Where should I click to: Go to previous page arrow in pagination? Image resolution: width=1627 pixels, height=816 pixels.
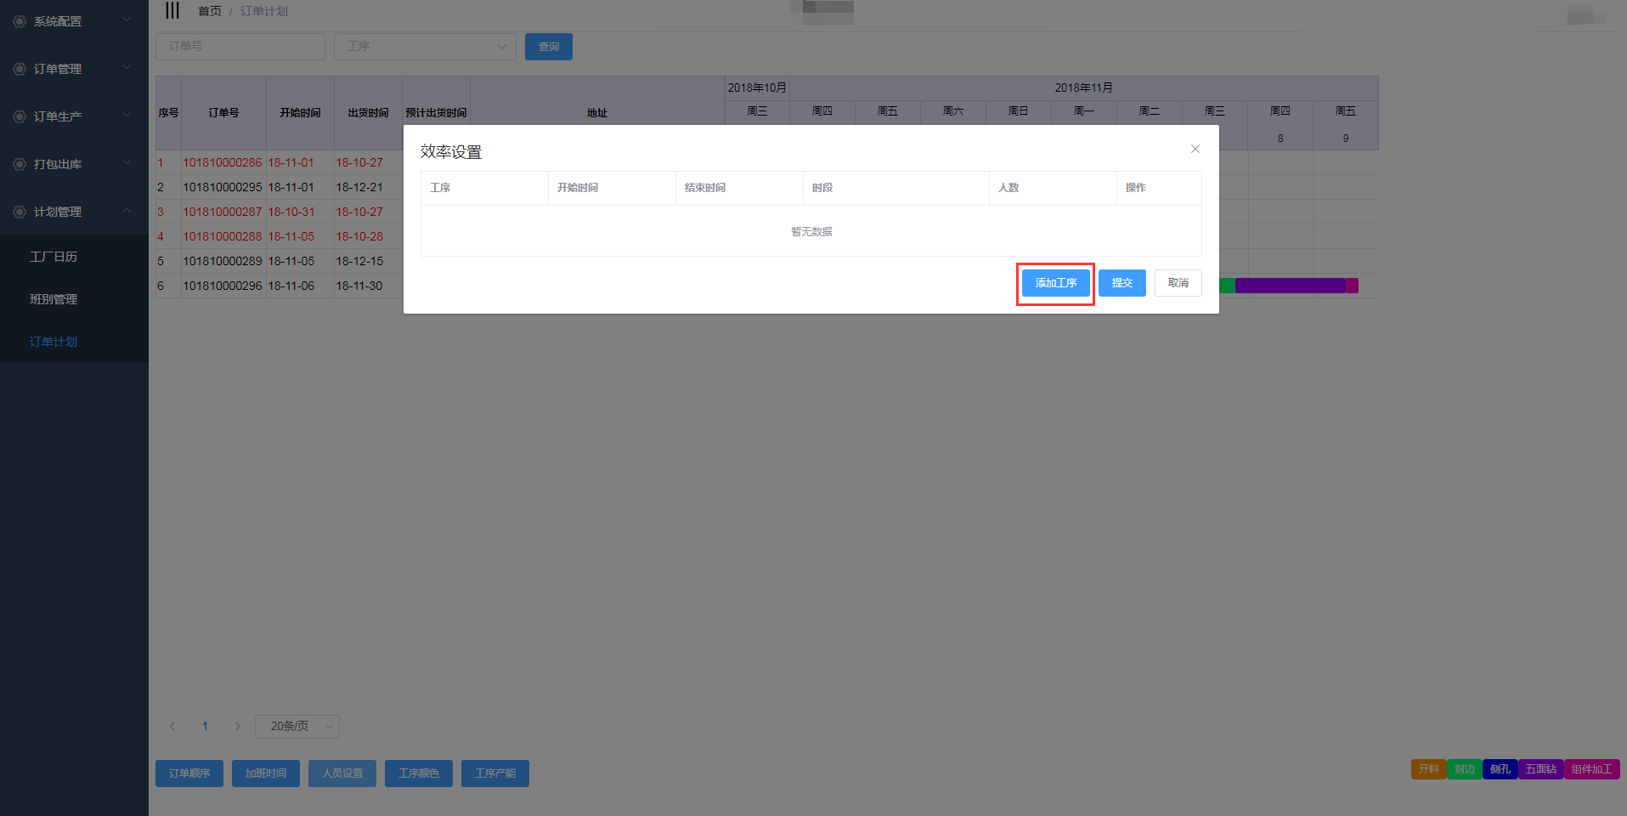[172, 726]
